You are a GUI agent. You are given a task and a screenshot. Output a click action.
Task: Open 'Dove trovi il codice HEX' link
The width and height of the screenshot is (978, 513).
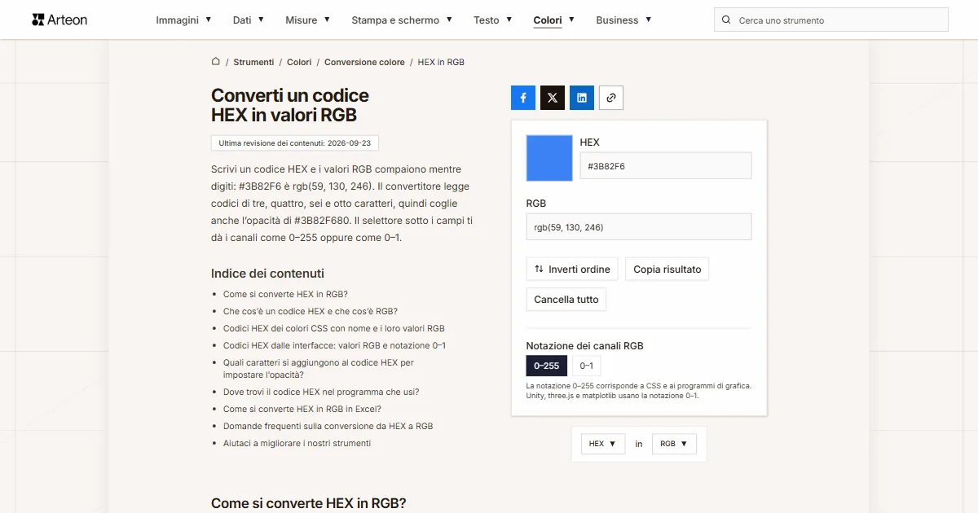coord(321,392)
